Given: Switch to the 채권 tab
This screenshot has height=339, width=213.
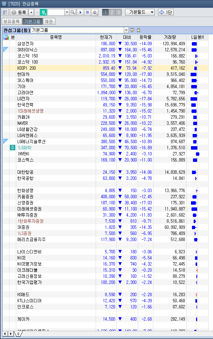Looking at the screenshot, I should tap(49, 21).
